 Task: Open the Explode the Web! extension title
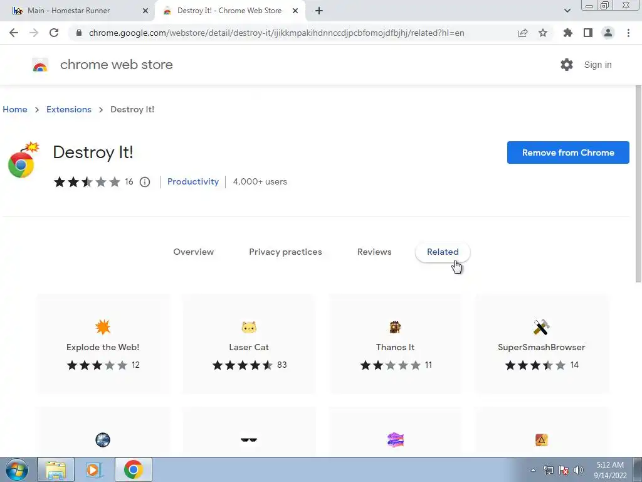click(x=103, y=347)
